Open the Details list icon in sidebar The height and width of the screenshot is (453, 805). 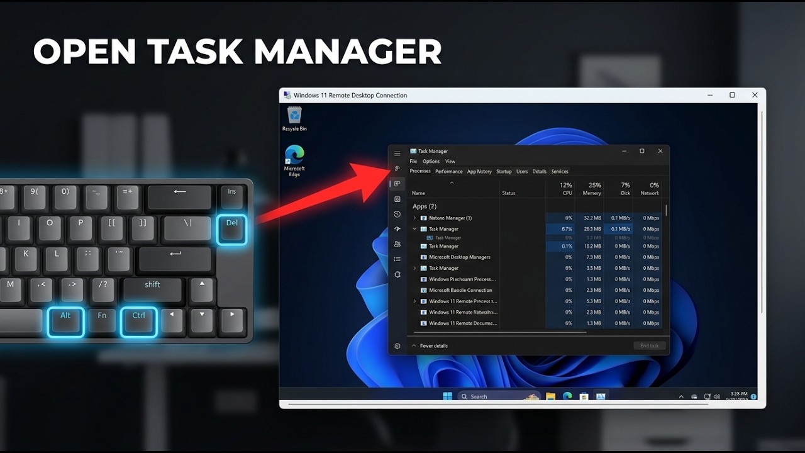pyautogui.click(x=397, y=259)
